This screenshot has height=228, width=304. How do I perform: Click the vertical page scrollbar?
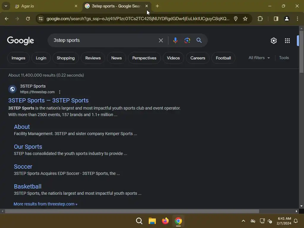[x=302, y=52]
